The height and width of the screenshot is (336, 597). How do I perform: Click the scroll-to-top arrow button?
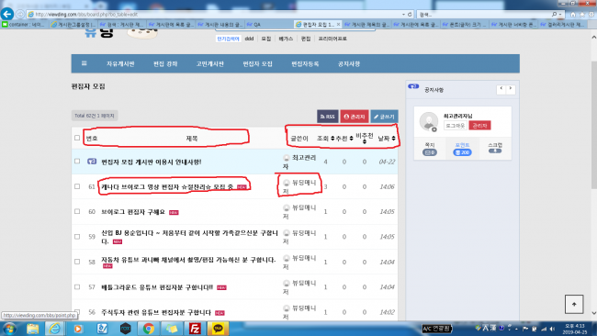tap(574, 304)
